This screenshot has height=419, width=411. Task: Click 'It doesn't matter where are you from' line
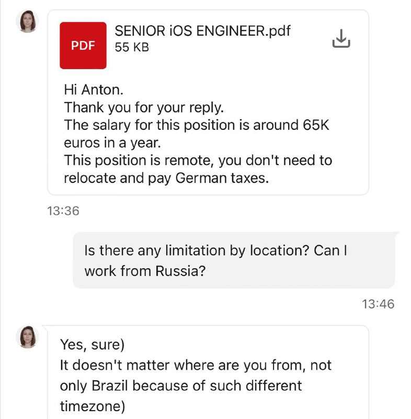tap(196, 365)
